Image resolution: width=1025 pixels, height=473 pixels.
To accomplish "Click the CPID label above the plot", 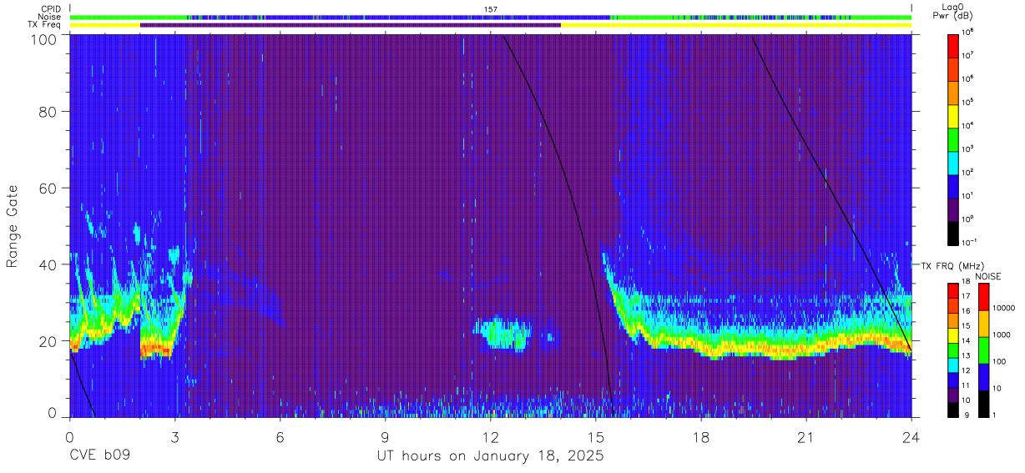I will [50, 8].
